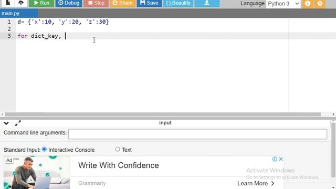
Task: Click the Grammarly advertiser name
Action: pyautogui.click(x=92, y=183)
